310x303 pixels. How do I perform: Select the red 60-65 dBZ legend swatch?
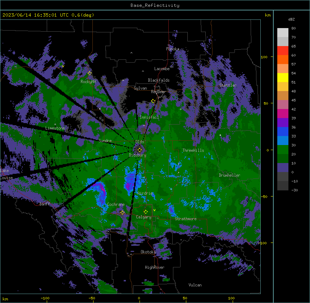point(283,51)
